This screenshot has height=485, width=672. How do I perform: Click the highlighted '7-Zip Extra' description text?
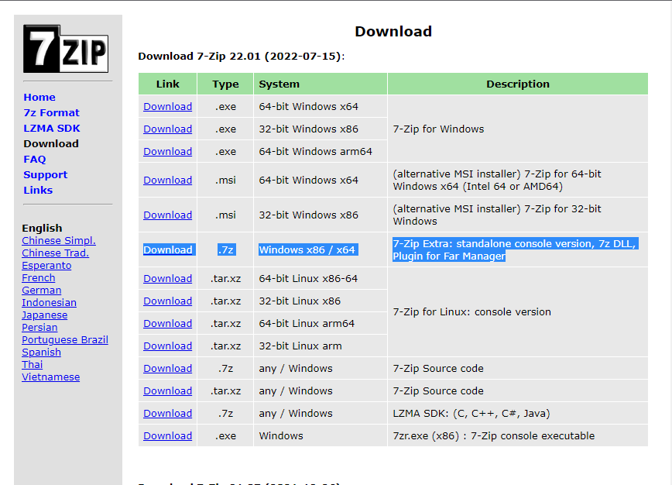(515, 249)
